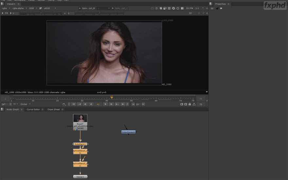Screen dimensions: 288x180
Task: Toggle the ROI region icon in viewer toolbar
Action: pos(153,8)
